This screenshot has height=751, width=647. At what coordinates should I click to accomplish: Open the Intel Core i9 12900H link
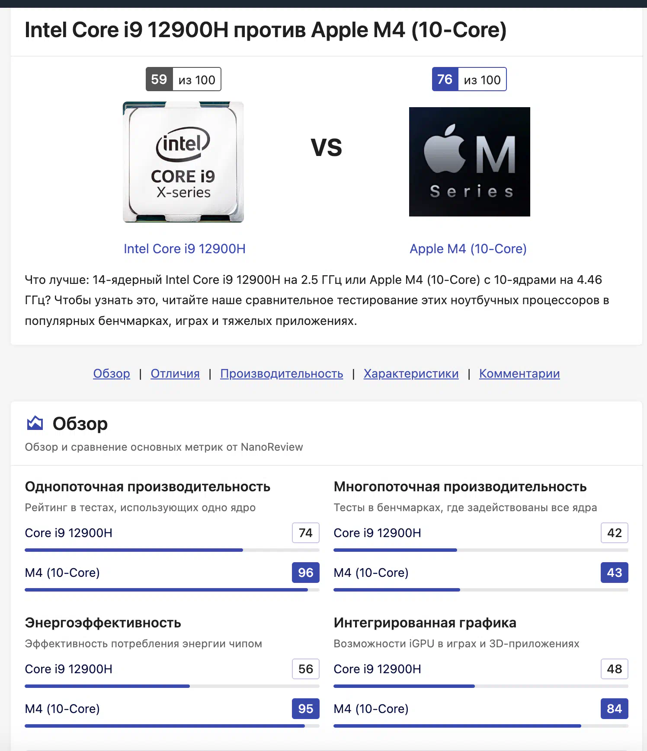pos(185,249)
